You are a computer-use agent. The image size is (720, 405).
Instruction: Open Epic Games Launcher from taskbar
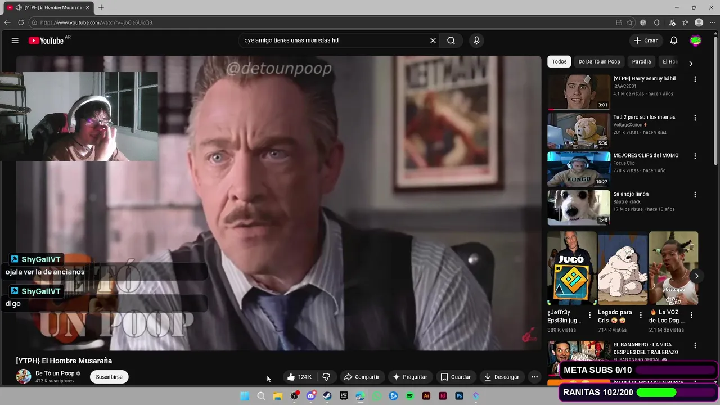point(344,396)
